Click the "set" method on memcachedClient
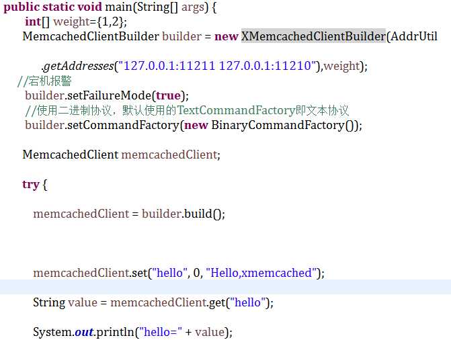Viewport: 451px width, 340px height. coord(140,273)
